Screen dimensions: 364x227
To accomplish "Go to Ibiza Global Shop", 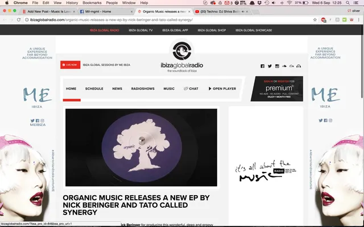I will coord(212,30).
